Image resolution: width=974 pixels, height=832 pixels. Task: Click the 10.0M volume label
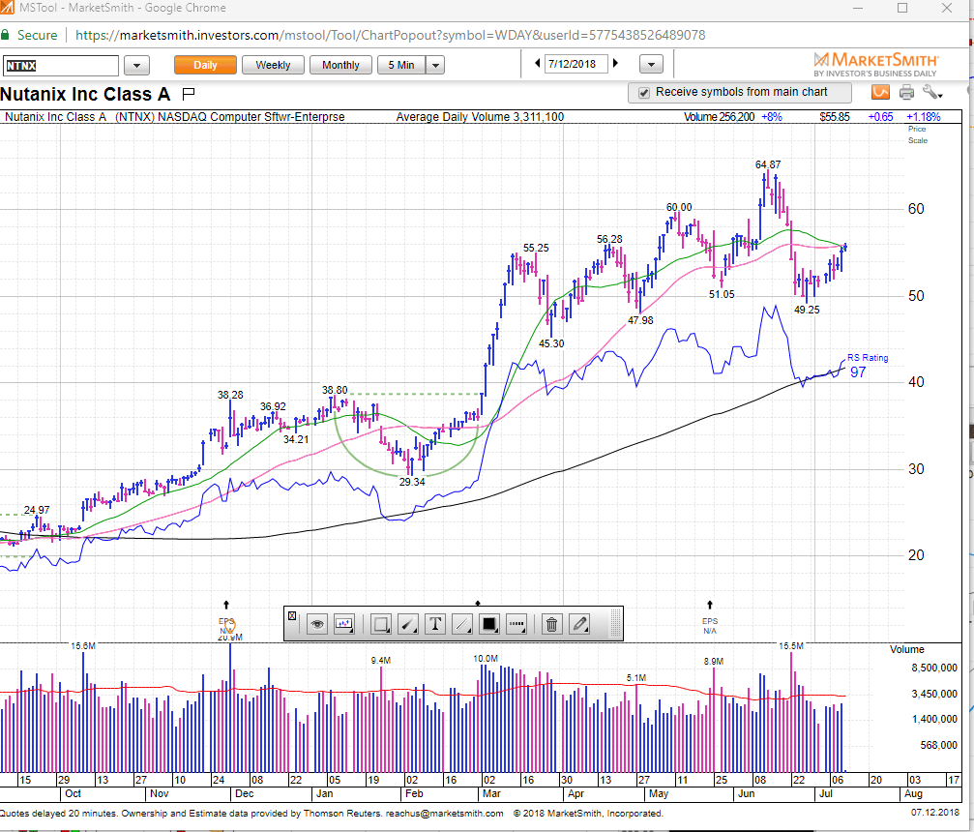(x=486, y=659)
